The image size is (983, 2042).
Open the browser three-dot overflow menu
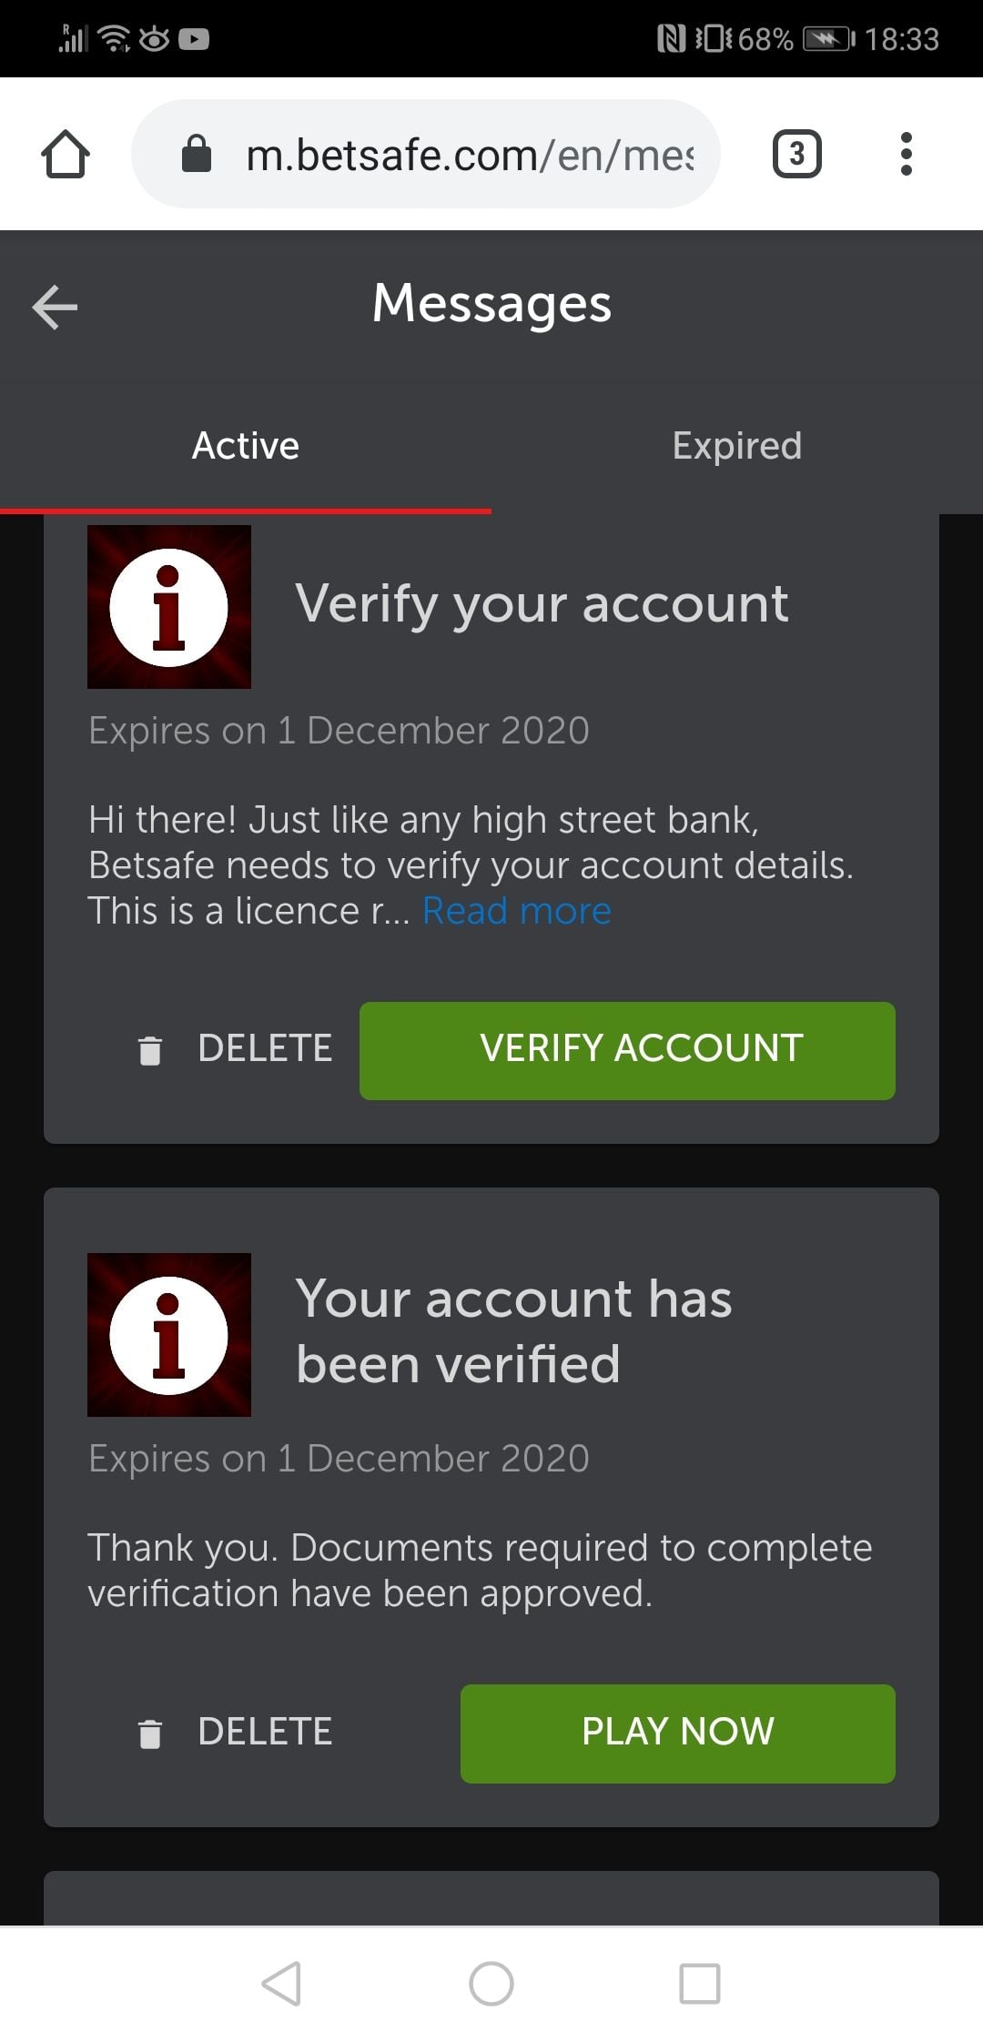[x=905, y=154]
